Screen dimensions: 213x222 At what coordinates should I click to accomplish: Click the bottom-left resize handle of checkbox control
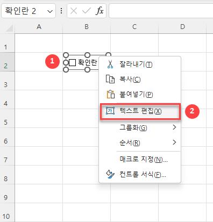point(66,70)
